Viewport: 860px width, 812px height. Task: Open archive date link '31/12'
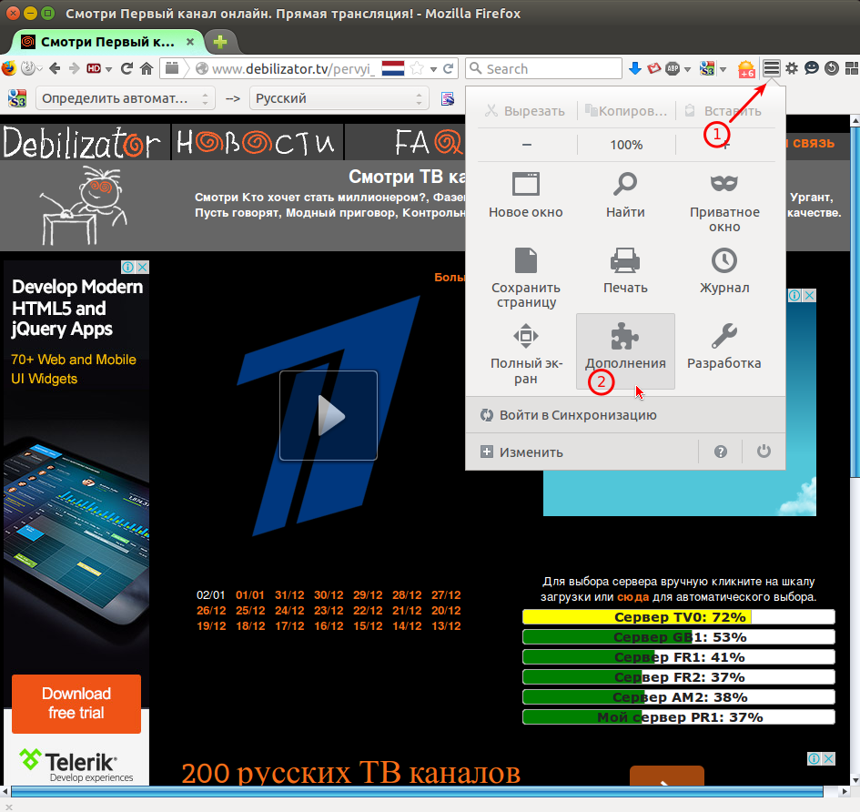pyautogui.click(x=289, y=594)
